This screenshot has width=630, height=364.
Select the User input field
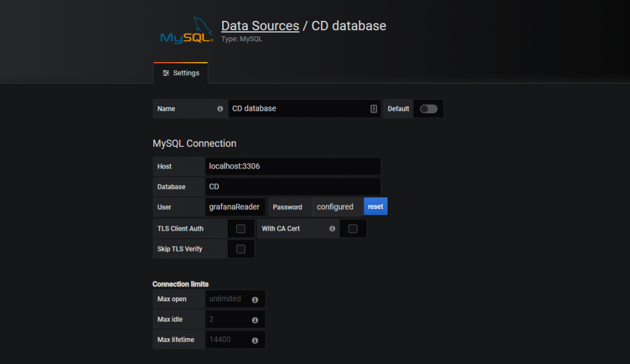[234, 207]
